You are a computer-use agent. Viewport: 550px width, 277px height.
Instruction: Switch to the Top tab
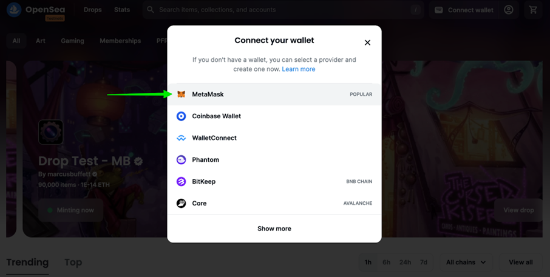coord(73,262)
